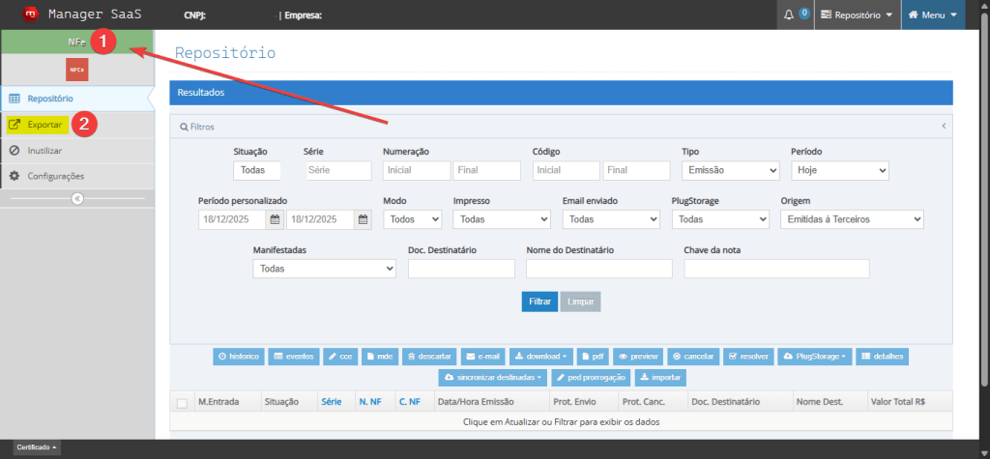Click the notification bell icon
Screen dimensions: 990x459
pyautogui.click(x=789, y=14)
